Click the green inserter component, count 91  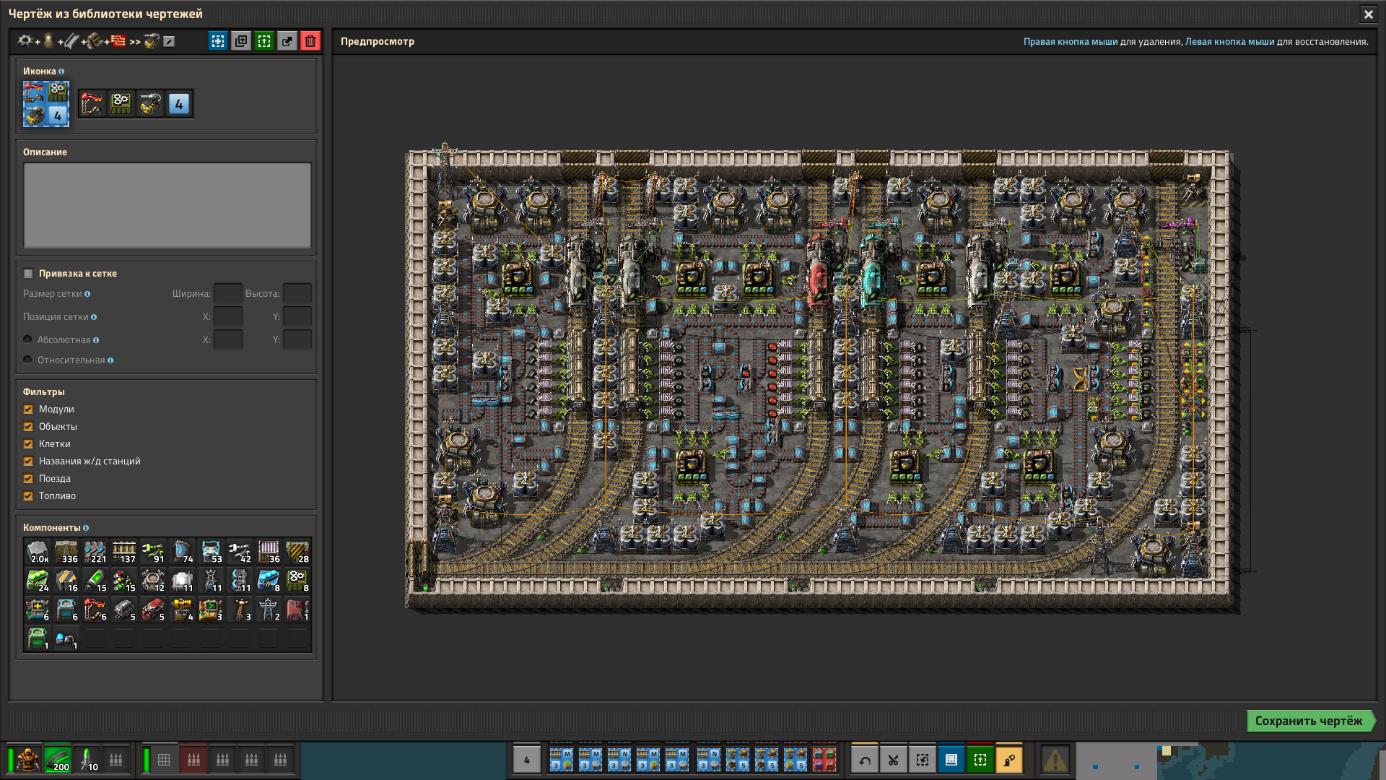[x=153, y=552]
